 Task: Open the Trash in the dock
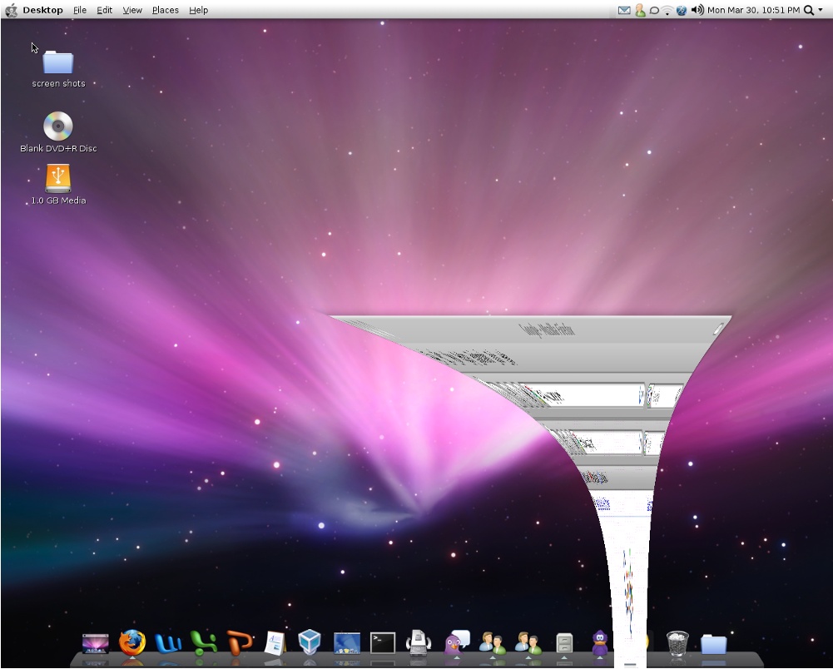click(x=677, y=643)
